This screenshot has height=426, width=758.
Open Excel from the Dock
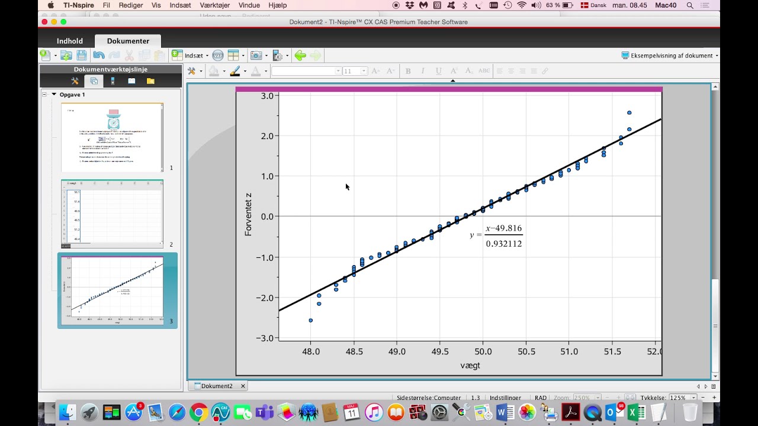(637, 412)
